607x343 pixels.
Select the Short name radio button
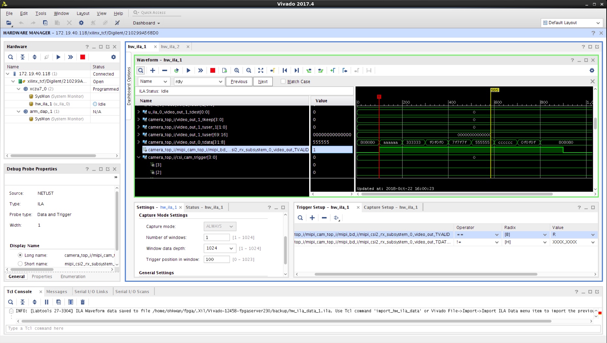pos(20,264)
